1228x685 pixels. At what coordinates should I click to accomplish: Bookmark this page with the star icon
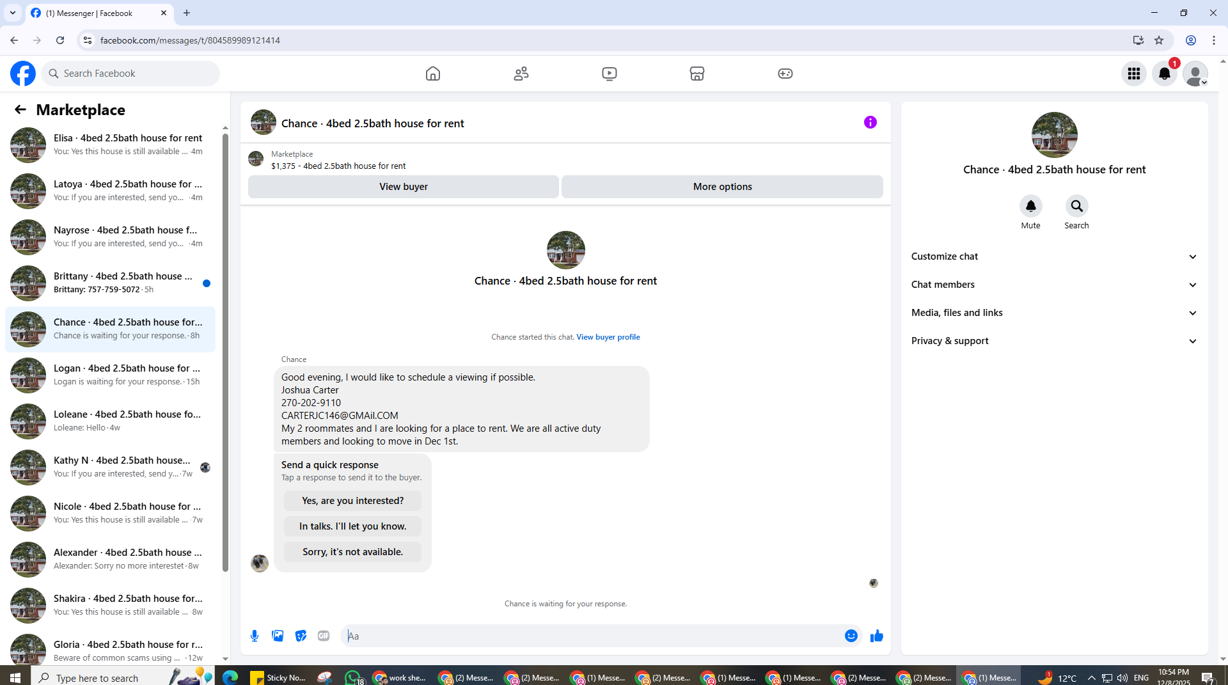coord(1159,40)
